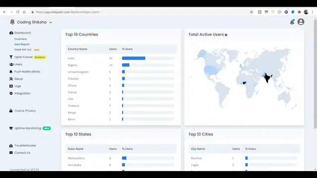This screenshot has height=178, width=317.
Task: Select the Kenya country row
Action: click(x=121, y=112)
